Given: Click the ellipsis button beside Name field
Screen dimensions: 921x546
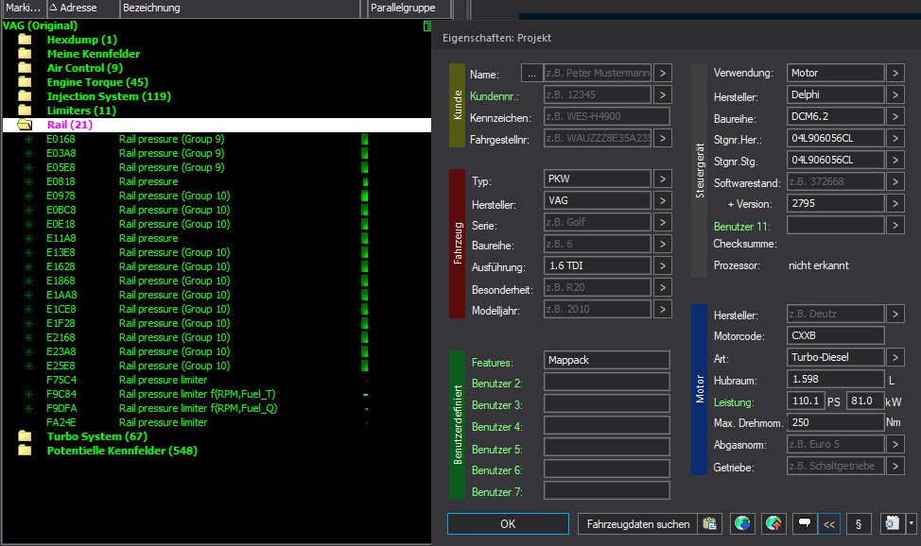Looking at the screenshot, I should click(532, 74).
